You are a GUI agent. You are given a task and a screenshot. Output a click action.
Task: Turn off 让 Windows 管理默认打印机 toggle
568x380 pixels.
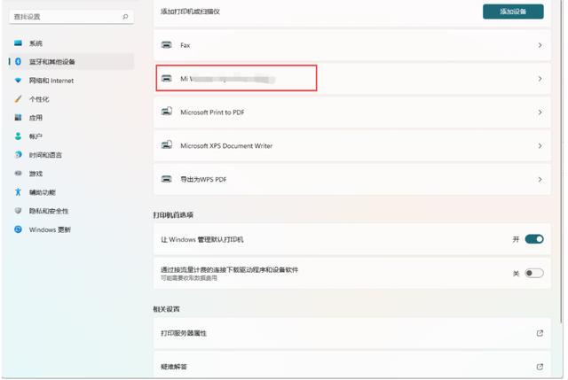pos(534,239)
